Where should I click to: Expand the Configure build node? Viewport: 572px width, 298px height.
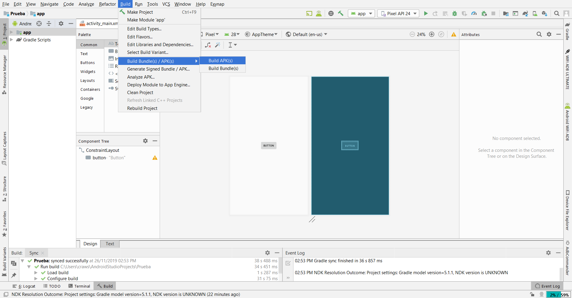coord(36,279)
